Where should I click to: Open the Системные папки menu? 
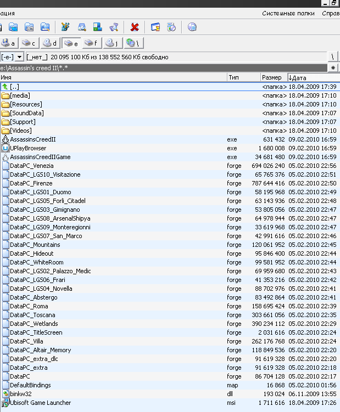[x=288, y=13]
